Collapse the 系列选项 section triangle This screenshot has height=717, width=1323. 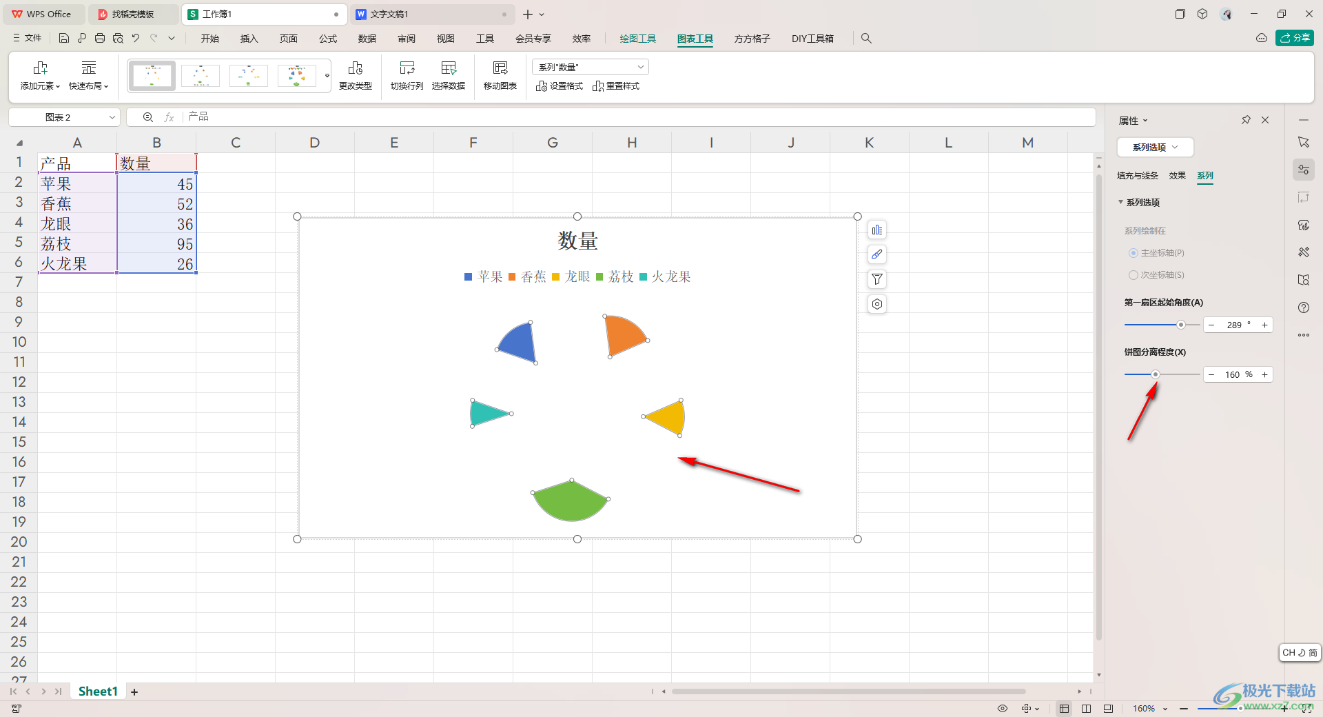pyautogui.click(x=1120, y=202)
